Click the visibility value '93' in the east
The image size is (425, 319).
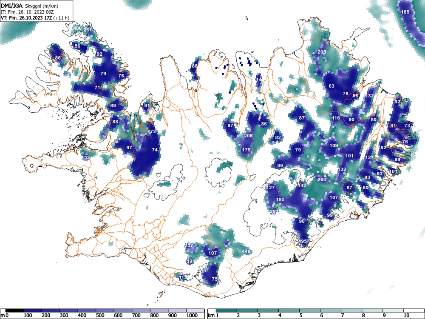tap(380, 174)
